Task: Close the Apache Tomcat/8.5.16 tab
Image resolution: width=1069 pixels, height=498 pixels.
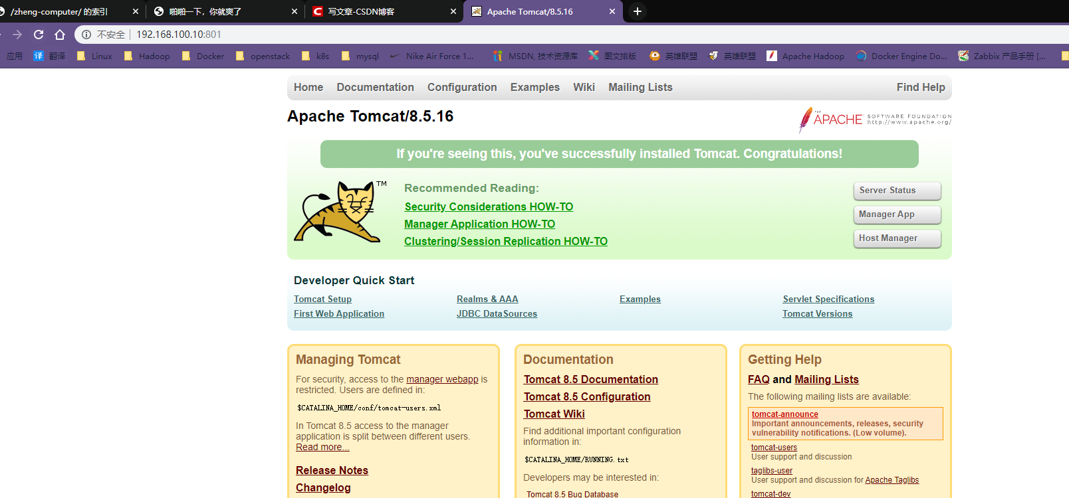Action: 612,11
